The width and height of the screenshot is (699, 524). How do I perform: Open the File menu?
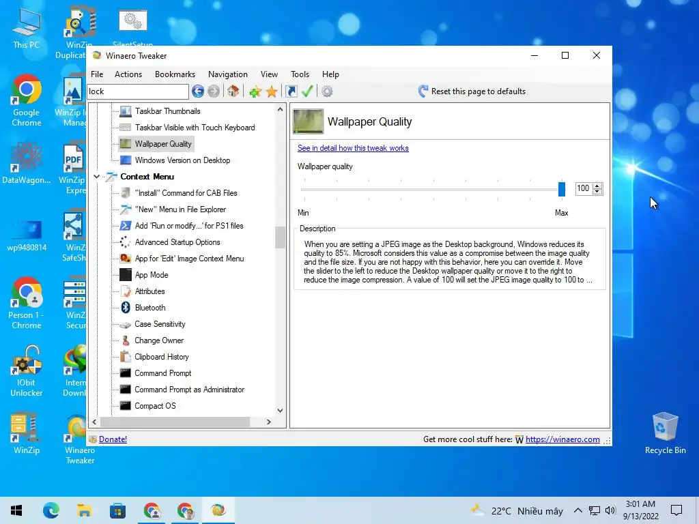[x=97, y=74]
